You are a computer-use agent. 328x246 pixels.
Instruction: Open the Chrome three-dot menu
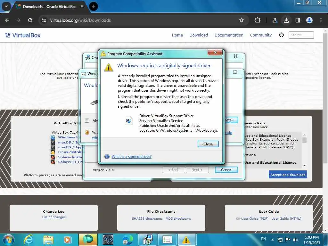point(321,20)
